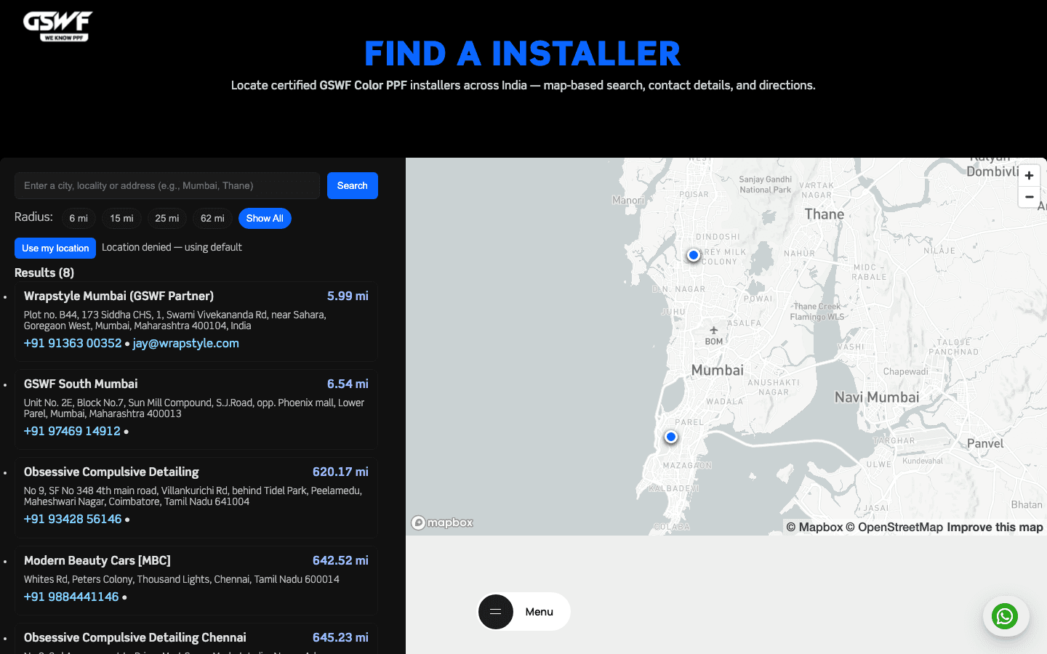Select the 6 mi radius
Viewport: 1047px width, 654px height.
pos(79,218)
